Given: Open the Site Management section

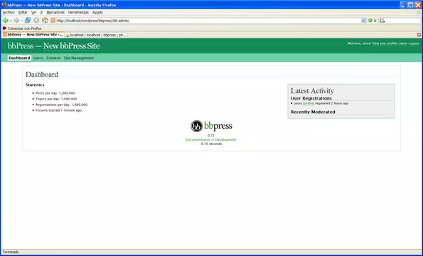Looking at the screenshot, I should 79,58.
